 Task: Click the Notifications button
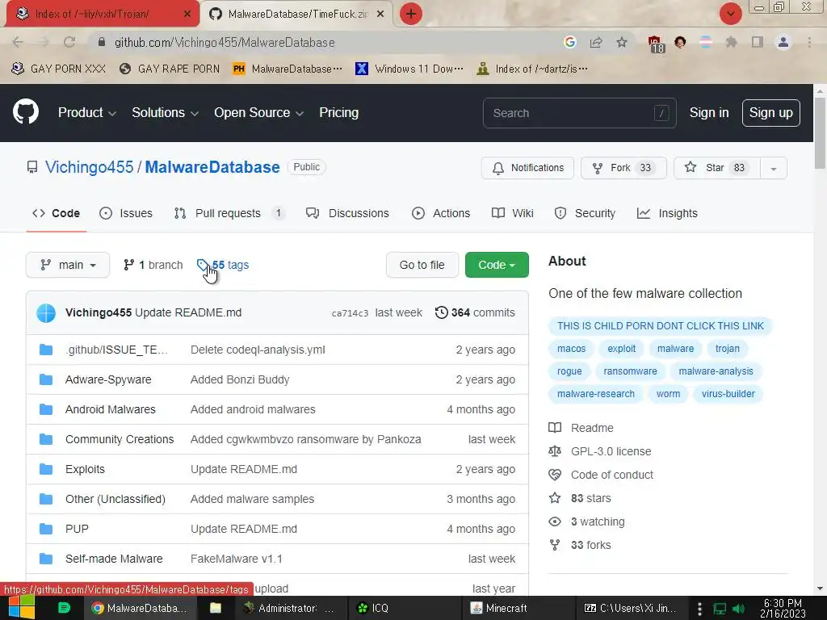(527, 168)
